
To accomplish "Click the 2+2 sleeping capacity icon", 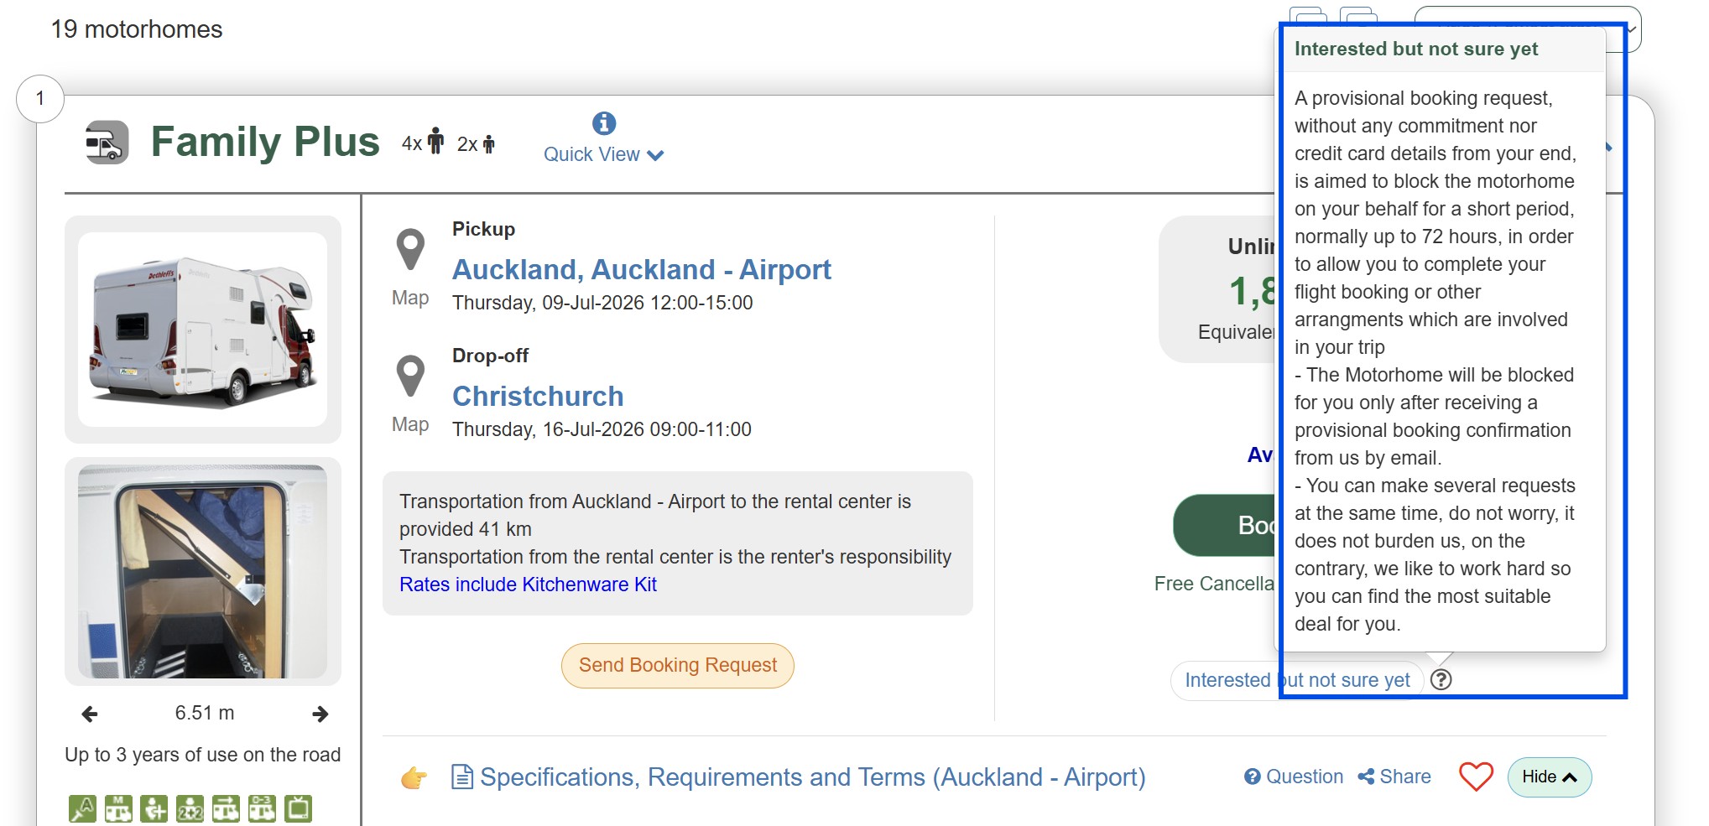I will pos(190,809).
